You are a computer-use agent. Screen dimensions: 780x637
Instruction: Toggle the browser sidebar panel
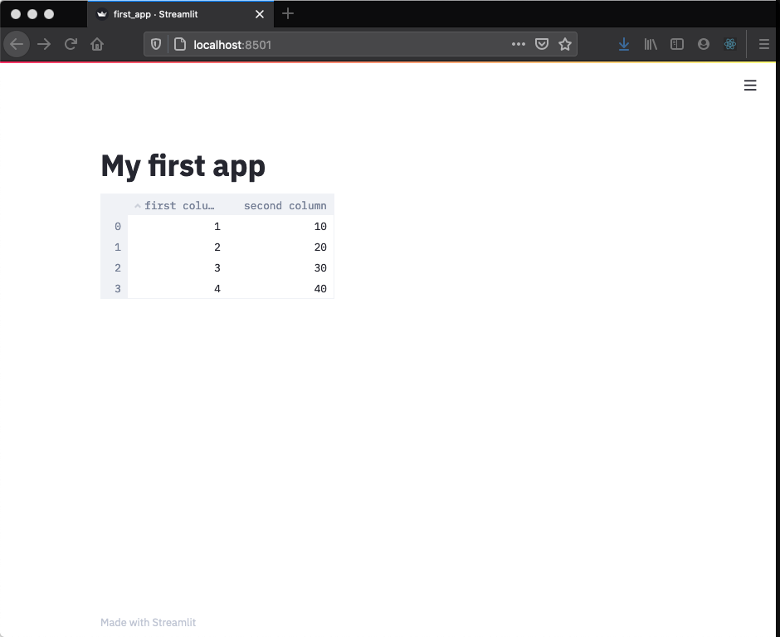[677, 44]
